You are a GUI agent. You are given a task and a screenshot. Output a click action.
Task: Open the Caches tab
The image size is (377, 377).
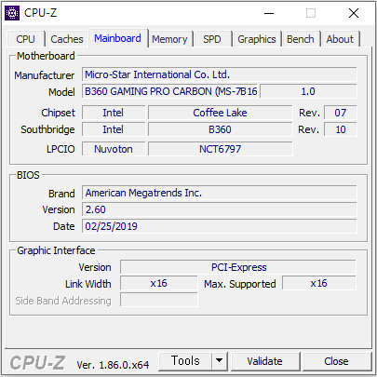click(67, 39)
